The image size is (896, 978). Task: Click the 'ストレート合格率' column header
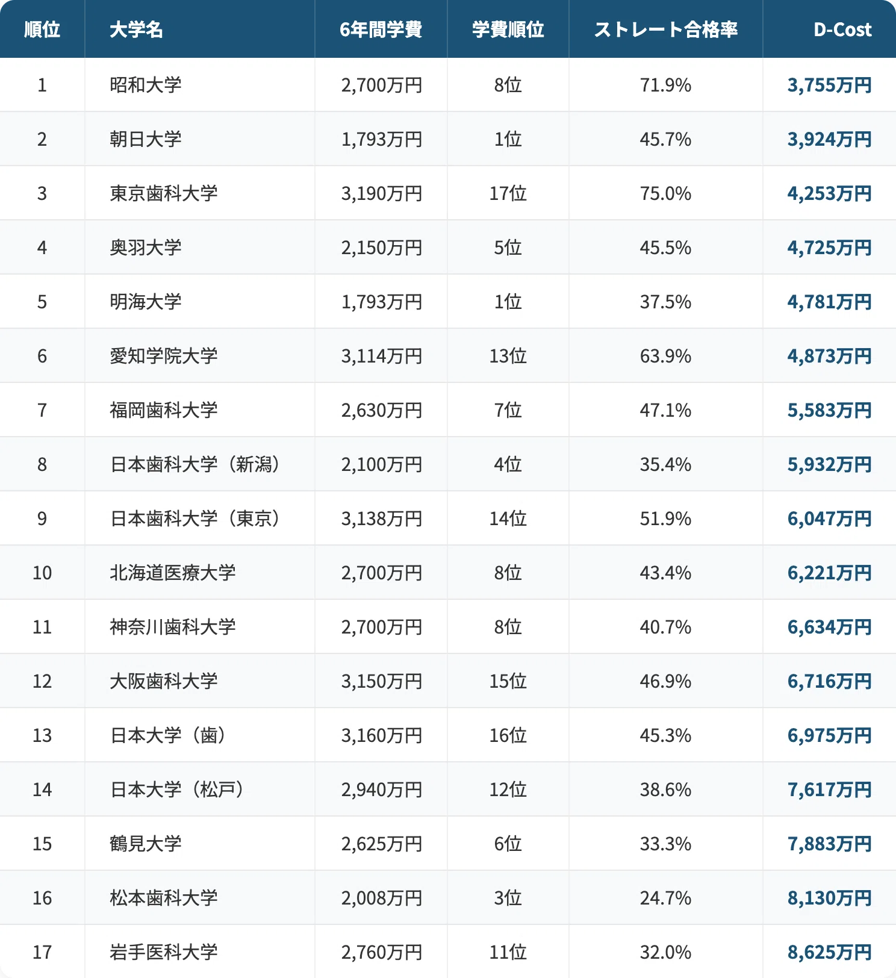coord(666,29)
